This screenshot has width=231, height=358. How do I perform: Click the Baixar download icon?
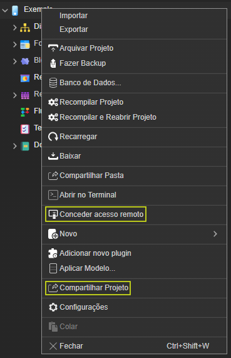53,156
